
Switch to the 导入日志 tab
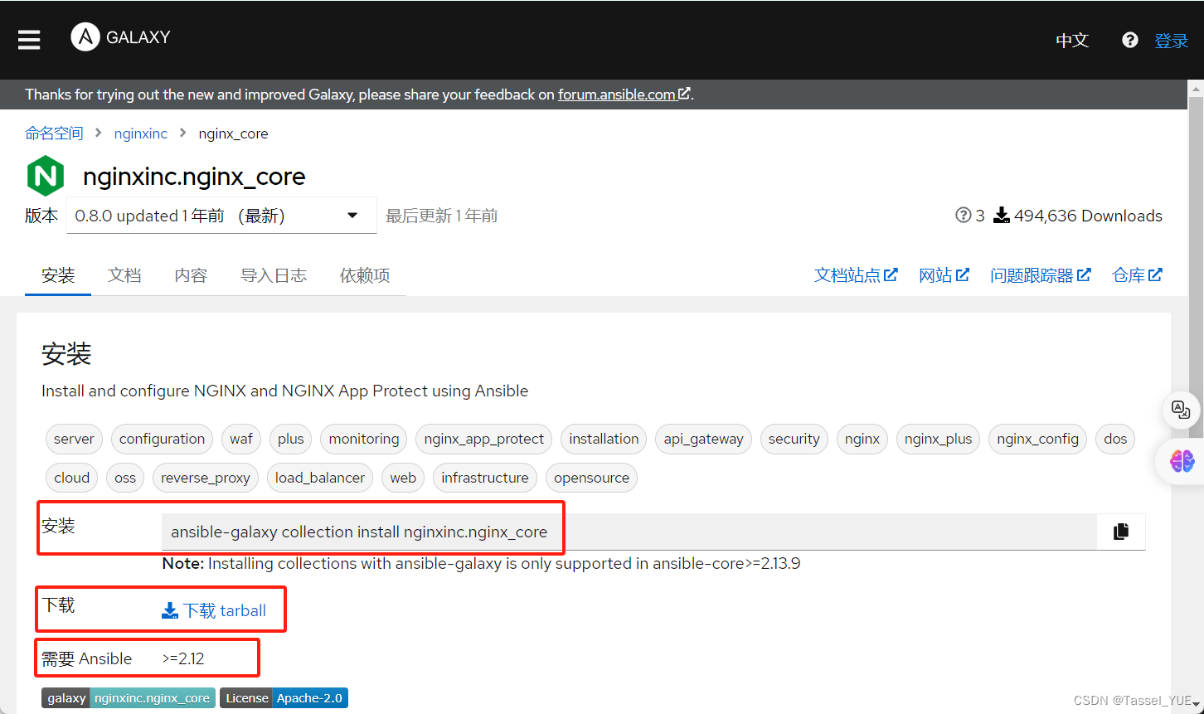point(274,275)
